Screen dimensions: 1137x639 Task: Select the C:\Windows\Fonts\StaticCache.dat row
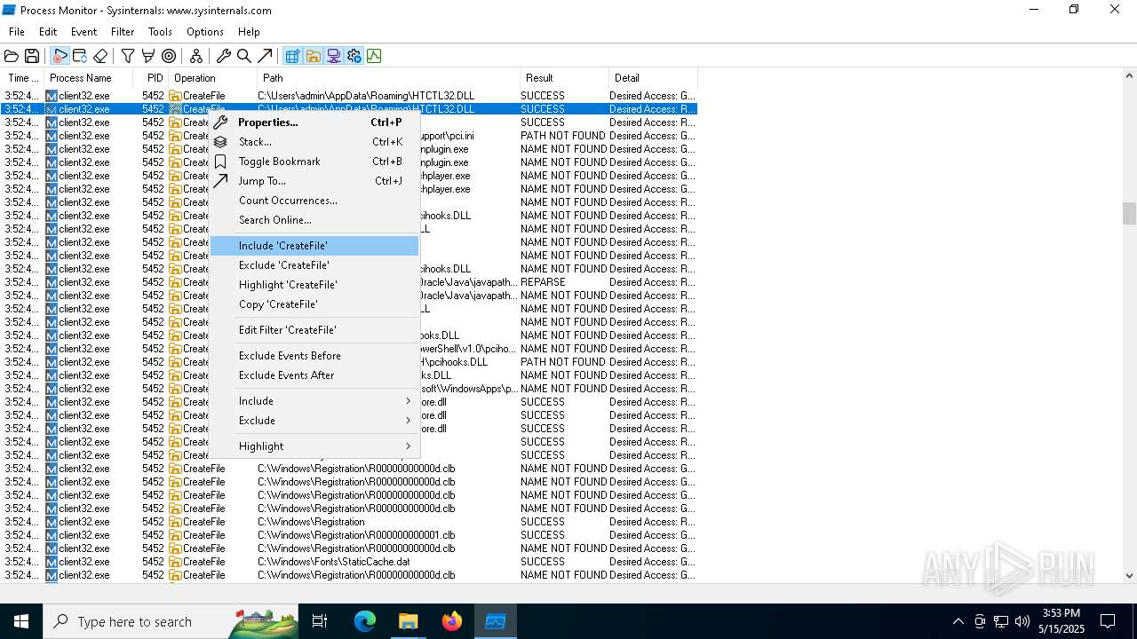(x=348, y=562)
